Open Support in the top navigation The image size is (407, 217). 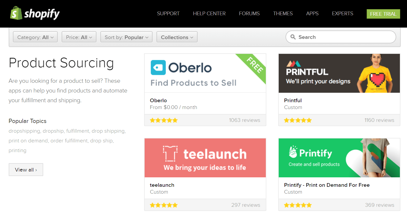point(168,13)
